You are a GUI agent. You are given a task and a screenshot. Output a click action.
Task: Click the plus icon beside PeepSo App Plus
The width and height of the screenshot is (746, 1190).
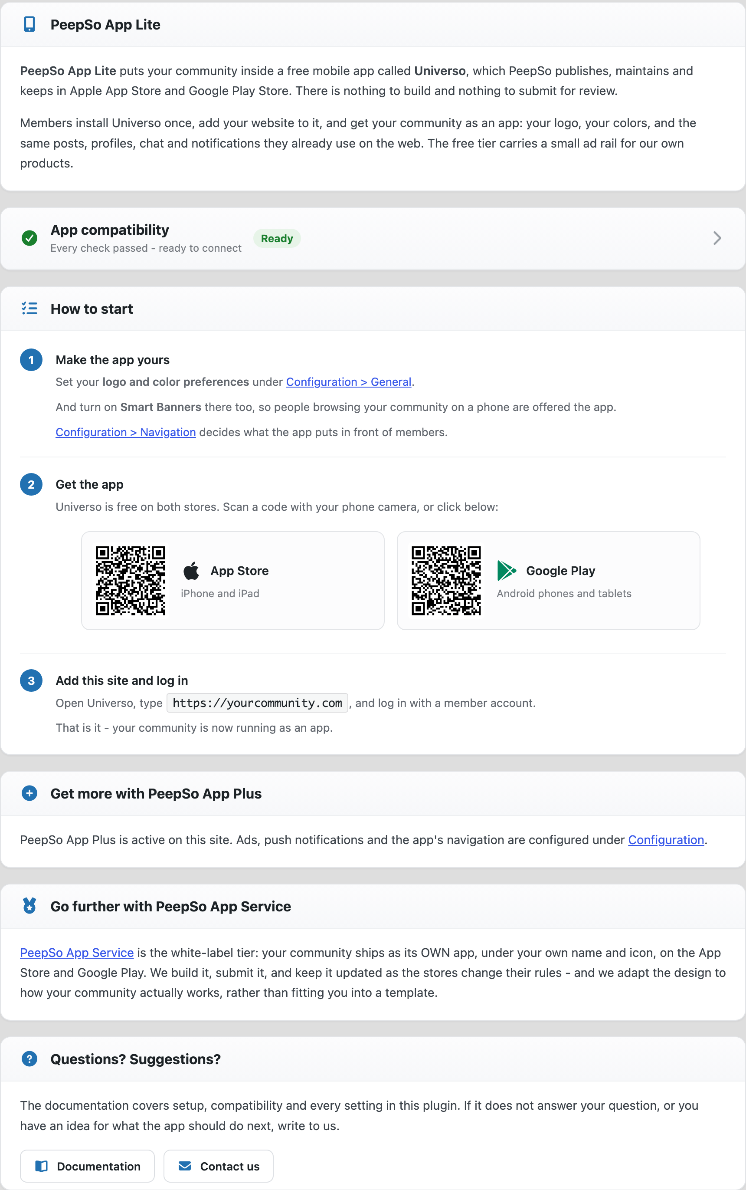point(29,793)
